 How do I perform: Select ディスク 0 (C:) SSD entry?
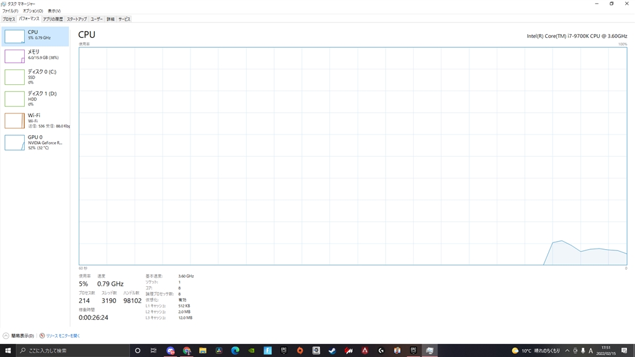click(35, 77)
